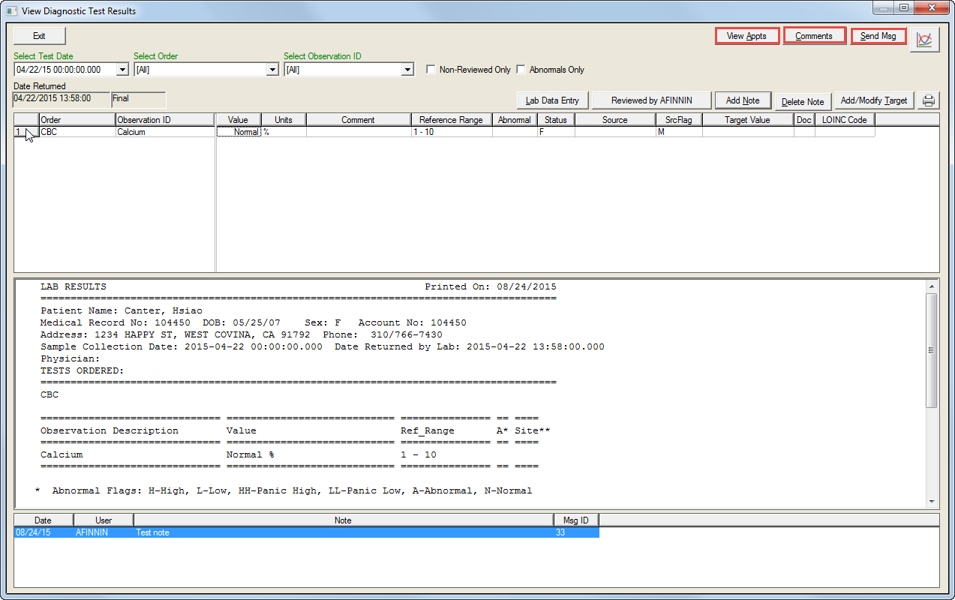The width and height of the screenshot is (955, 600).
Task: Expand the Select Observation ID dropdown
Action: pyautogui.click(x=407, y=70)
